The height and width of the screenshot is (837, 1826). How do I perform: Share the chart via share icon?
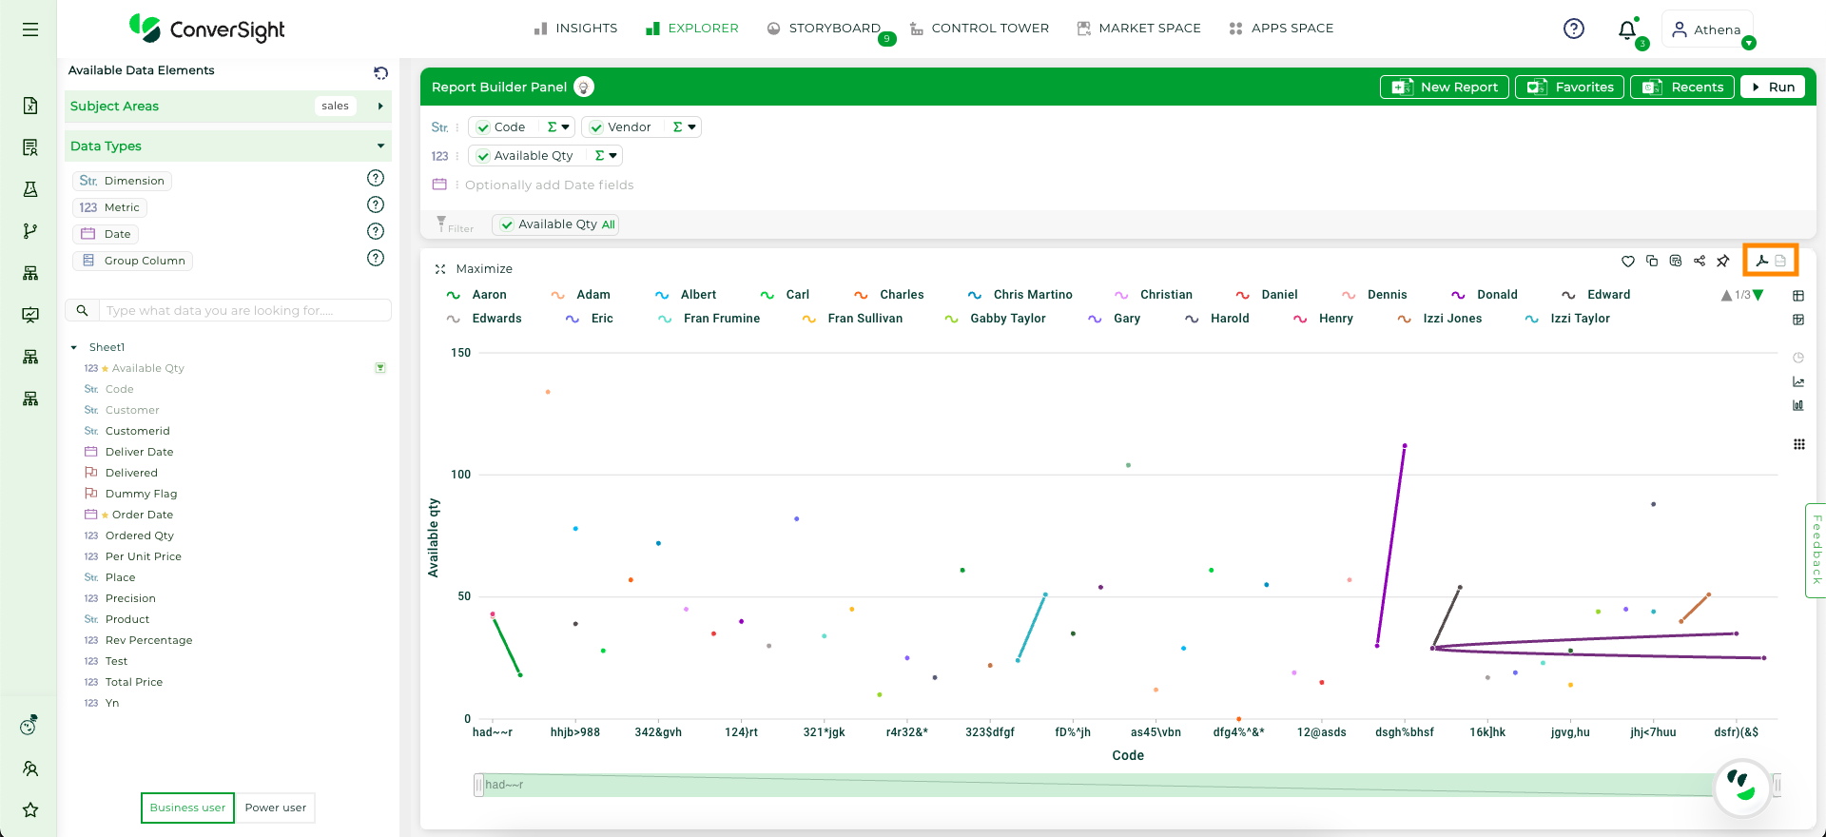coord(1700,261)
